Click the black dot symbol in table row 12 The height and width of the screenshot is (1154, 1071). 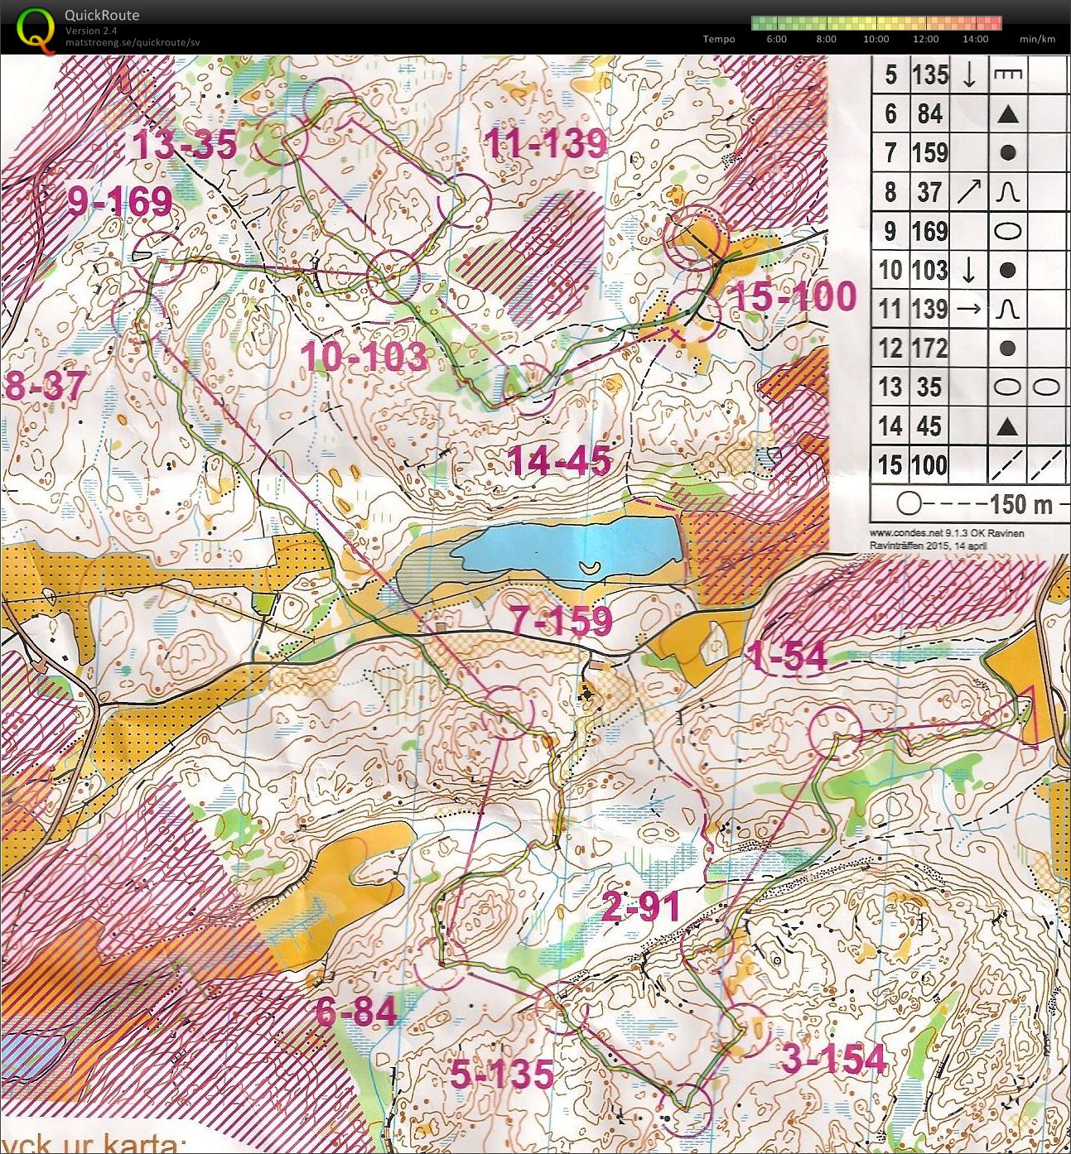pyautogui.click(x=1008, y=349)
